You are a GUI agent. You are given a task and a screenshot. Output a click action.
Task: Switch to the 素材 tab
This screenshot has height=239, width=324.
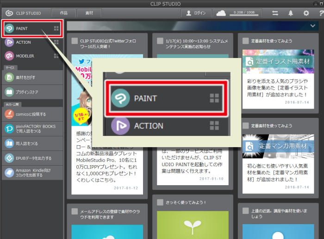pos(89,13)
